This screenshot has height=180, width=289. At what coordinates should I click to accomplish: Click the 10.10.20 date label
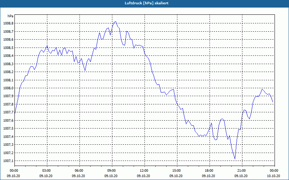[273, 176]
